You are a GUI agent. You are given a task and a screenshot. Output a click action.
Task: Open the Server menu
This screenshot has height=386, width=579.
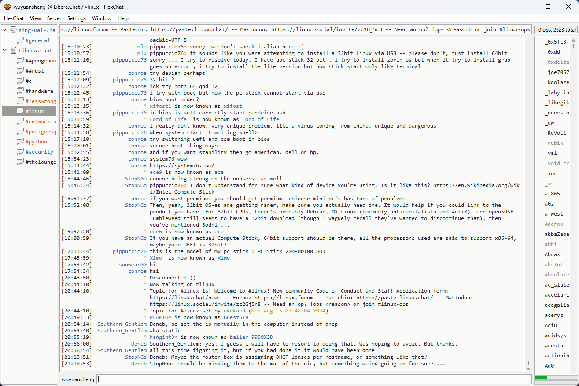pos(54,18)
